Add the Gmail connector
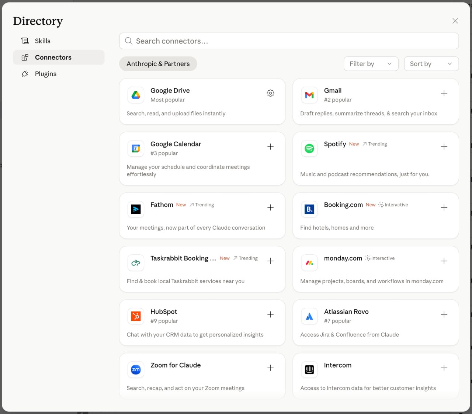The height and width of the screenshot is (414, 472). click(x=444, y=93)
